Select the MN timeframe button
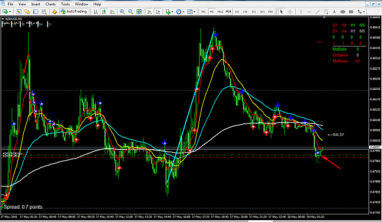382x222 pixels. [270, 12]
